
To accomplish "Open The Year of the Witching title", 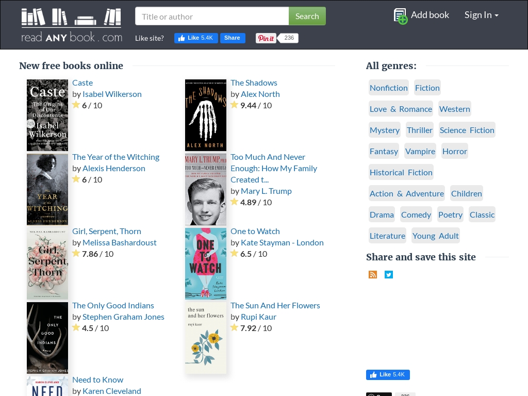I will click(x=116, y=157).
